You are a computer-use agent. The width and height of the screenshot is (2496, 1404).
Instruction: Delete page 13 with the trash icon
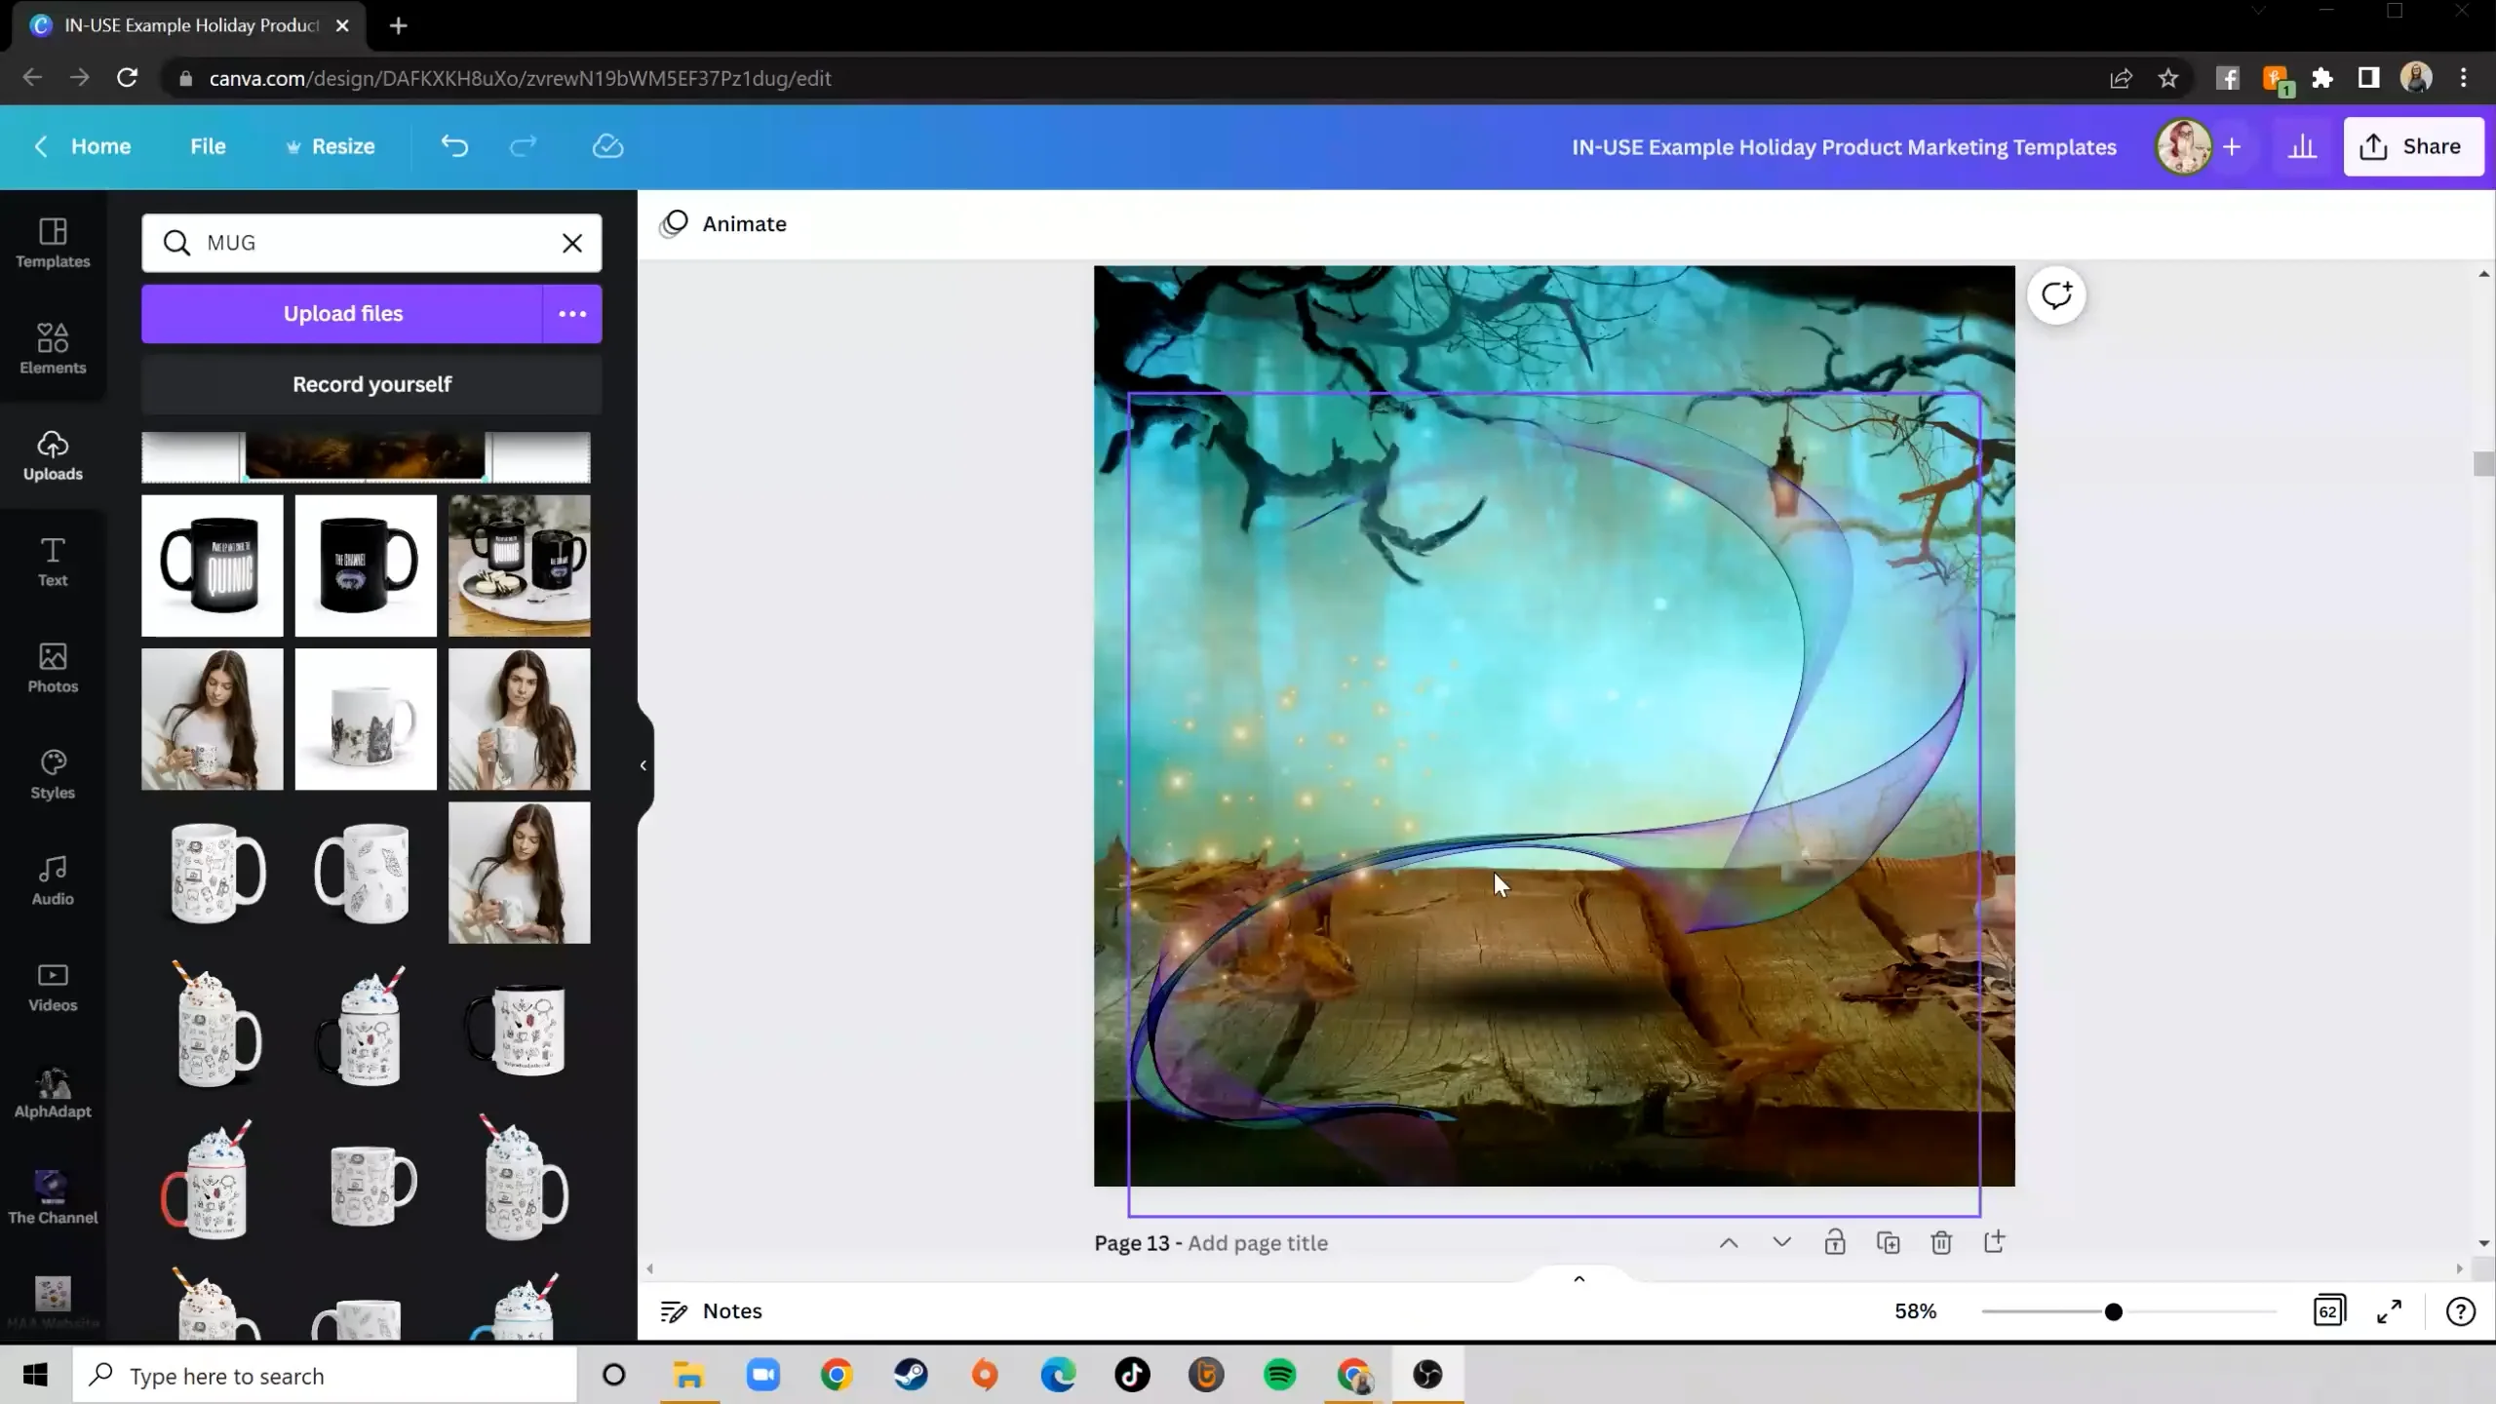[1941, 1242]
